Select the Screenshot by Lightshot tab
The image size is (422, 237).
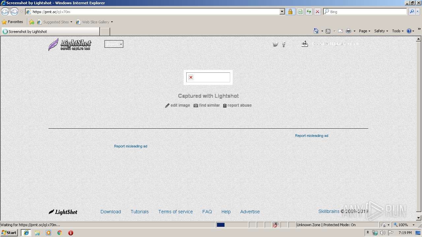click(50, 32)
